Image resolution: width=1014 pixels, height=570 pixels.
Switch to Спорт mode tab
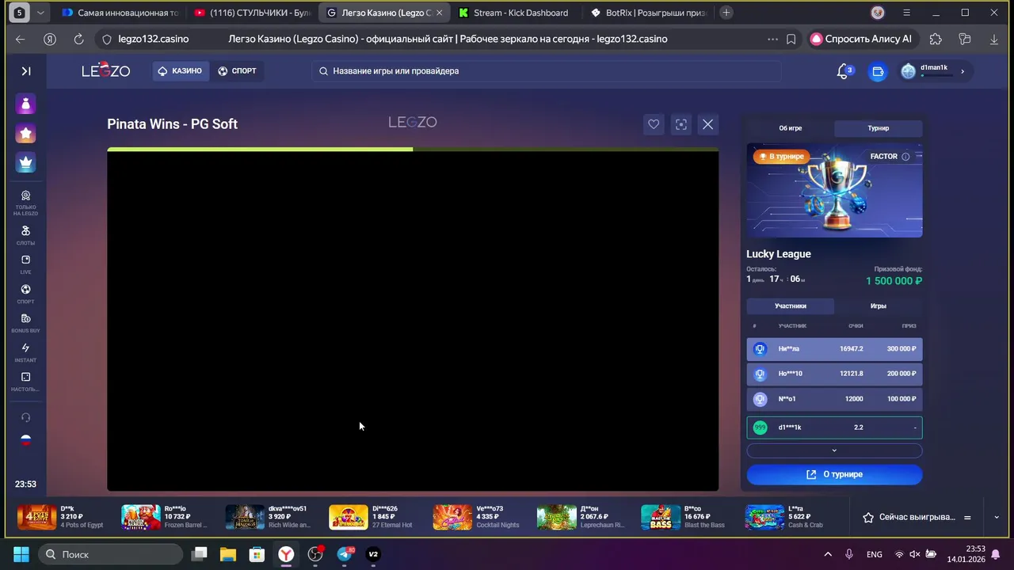pyautogui.click(x=238, y=71)
